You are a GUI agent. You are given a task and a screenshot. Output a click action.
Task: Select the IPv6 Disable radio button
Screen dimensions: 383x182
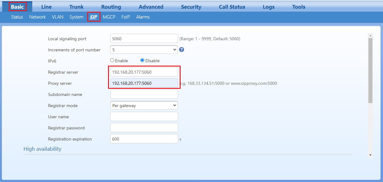[142, 61]
